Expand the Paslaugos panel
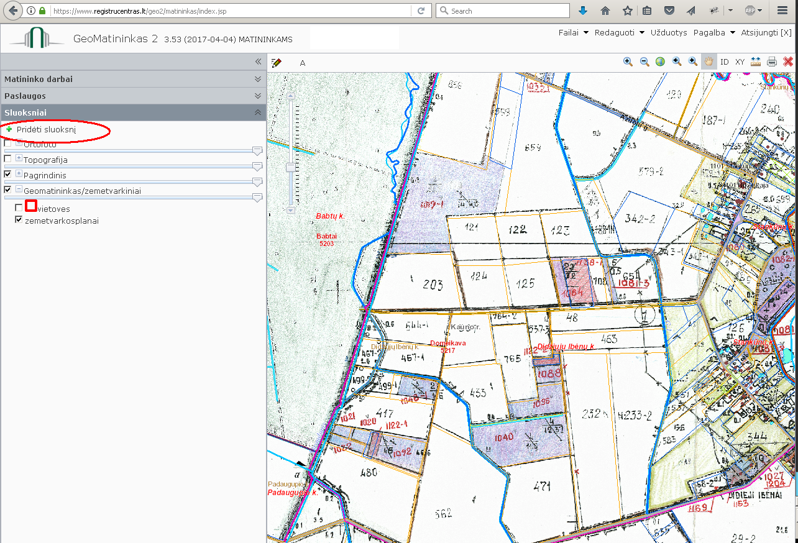798x543 pixels. (x=258, y=96)
